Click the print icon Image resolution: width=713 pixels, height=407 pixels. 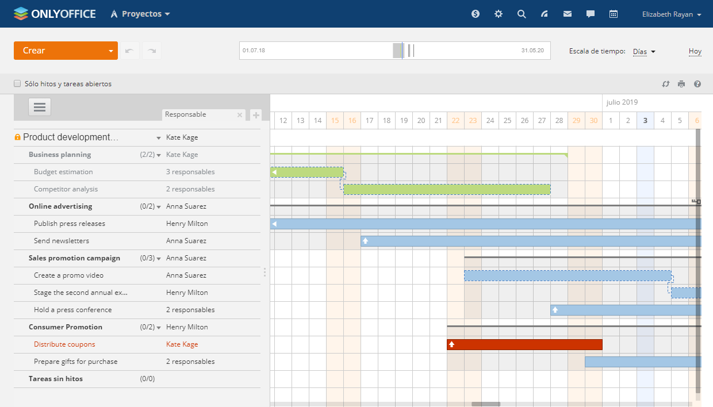pos(681,84)
